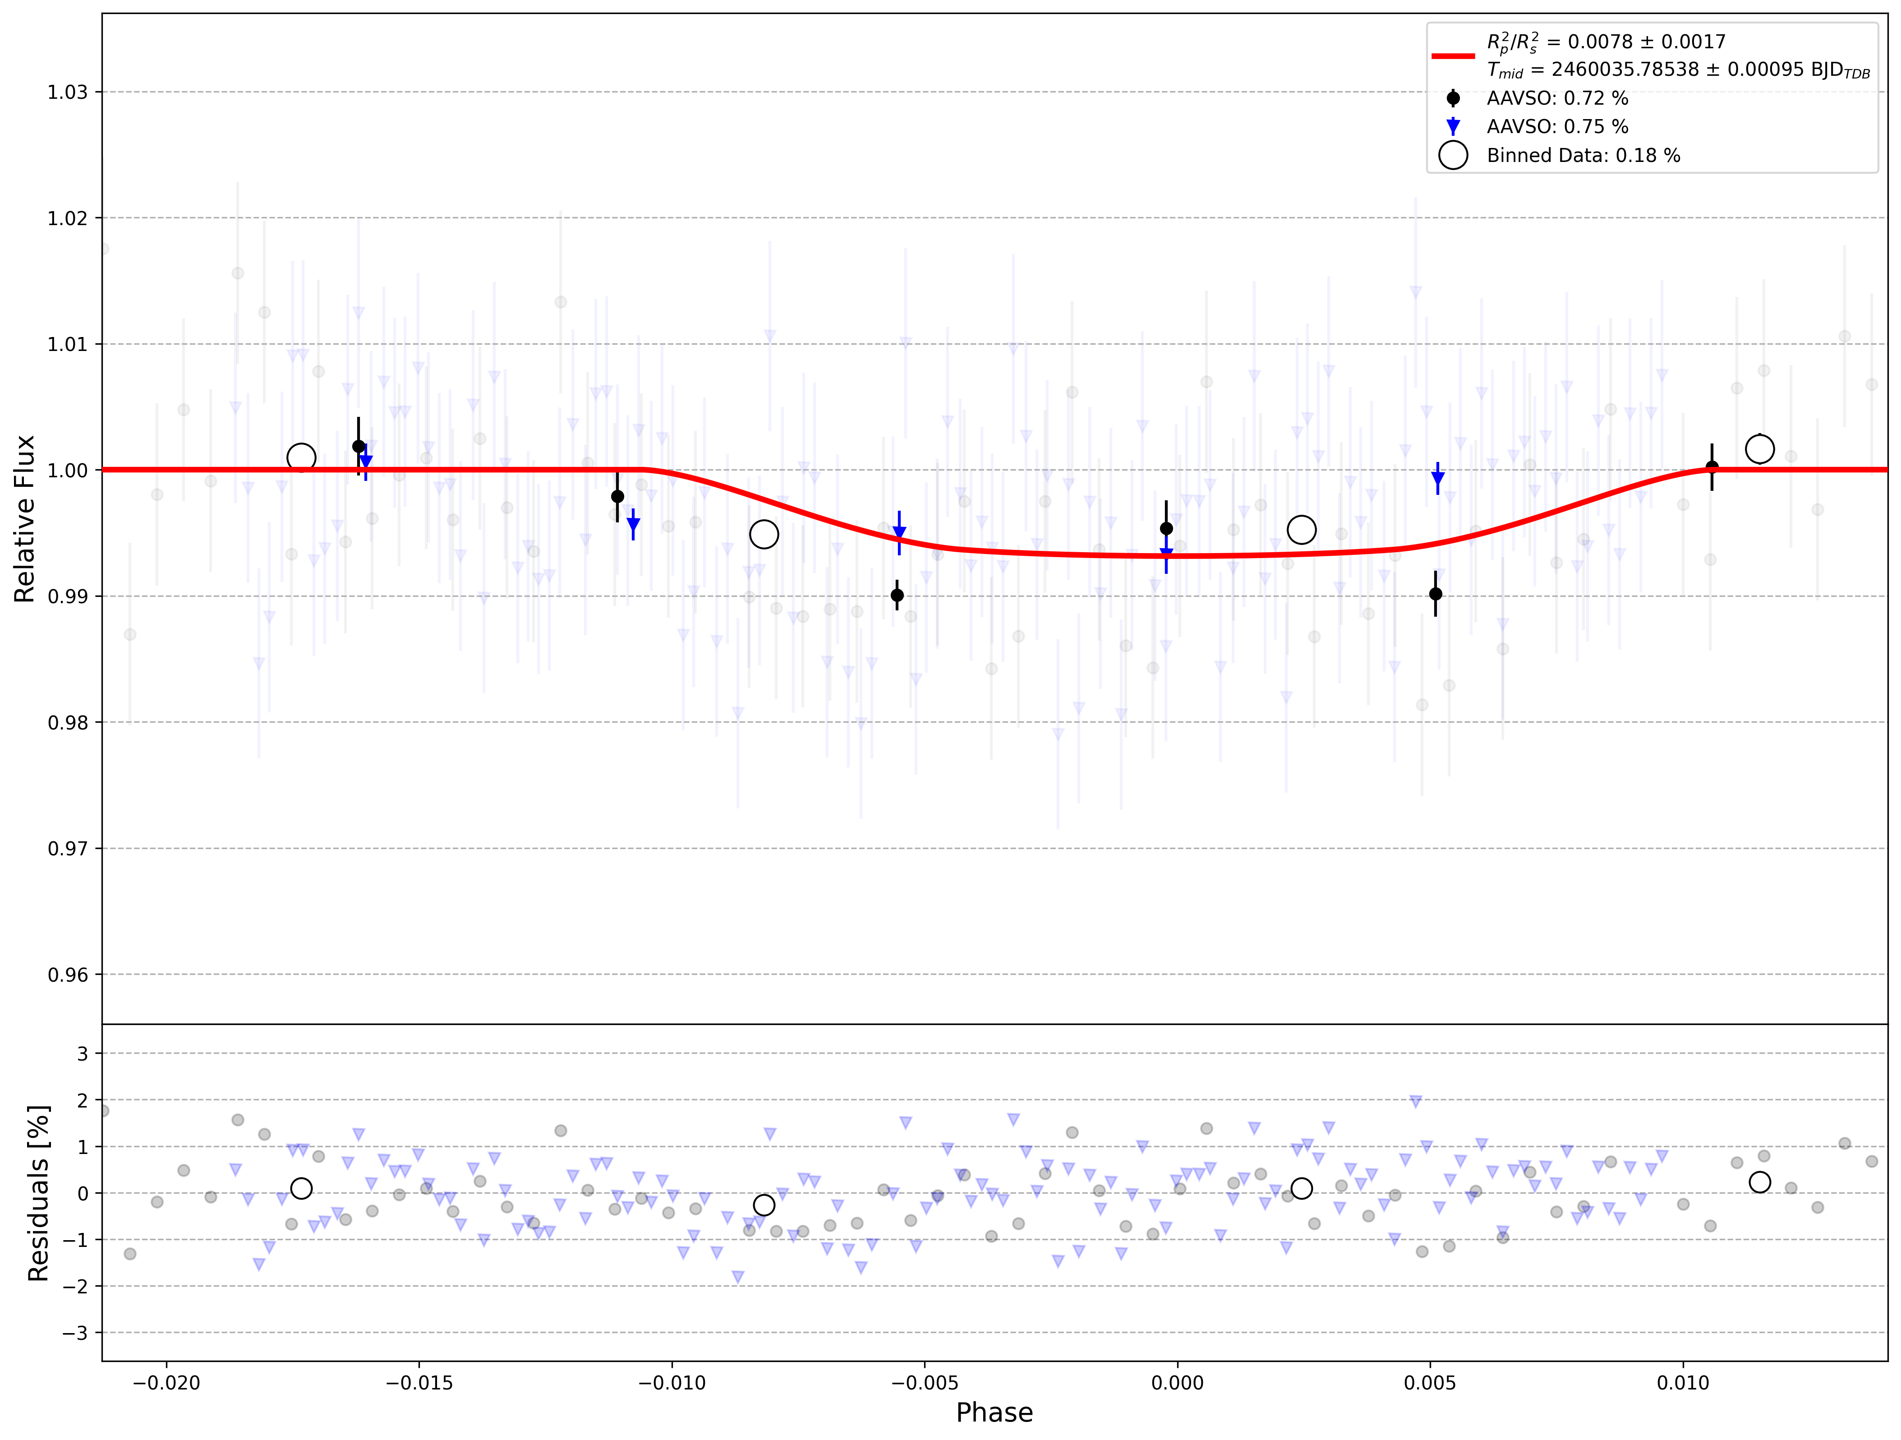The height and width of the screenshot is (1440, 1901).
Task: Click the 0.000 tick label on the phase axis
Action: pos(1178,1383)
